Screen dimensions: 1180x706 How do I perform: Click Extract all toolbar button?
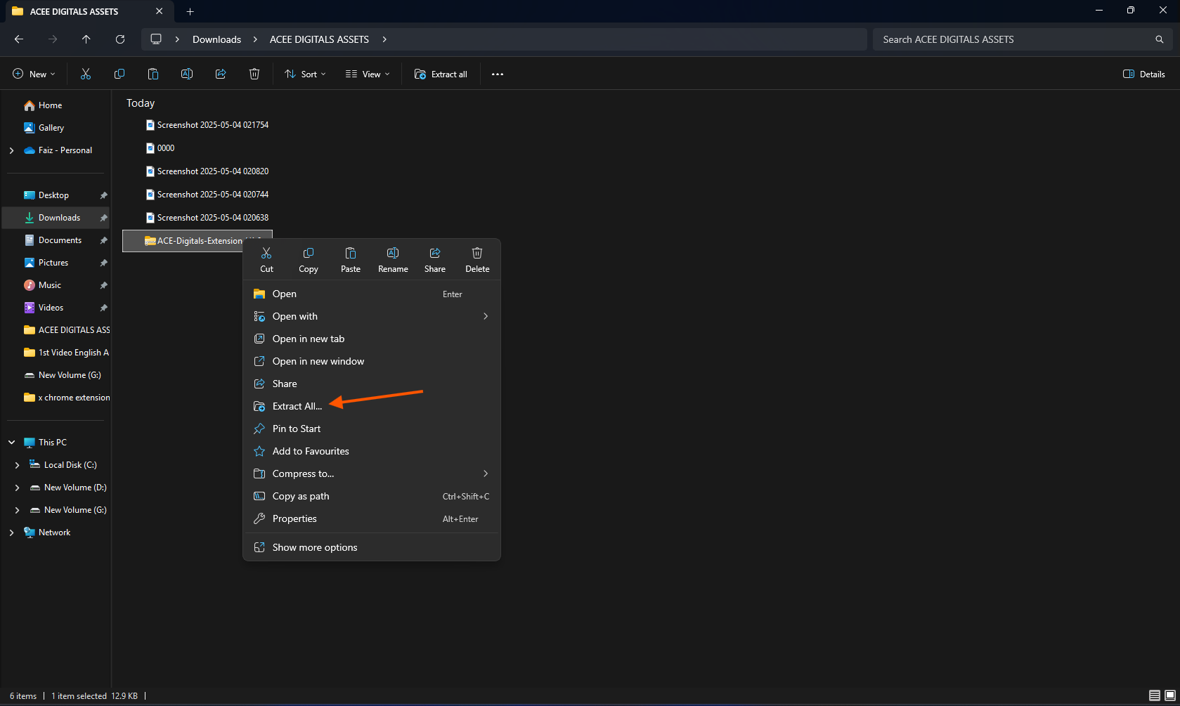point(441,74)
